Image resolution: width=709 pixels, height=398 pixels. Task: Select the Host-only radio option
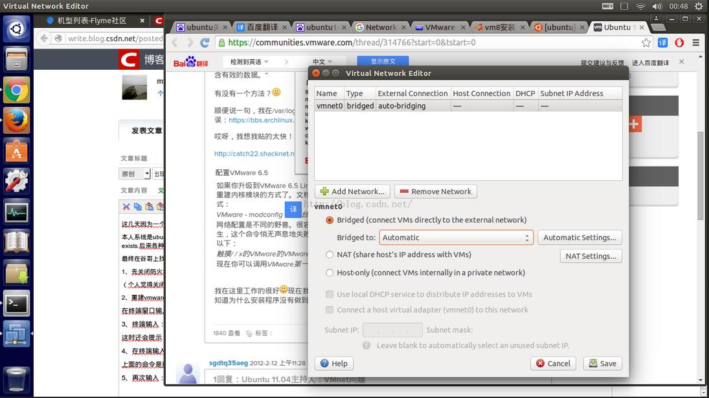pos(329,273)
